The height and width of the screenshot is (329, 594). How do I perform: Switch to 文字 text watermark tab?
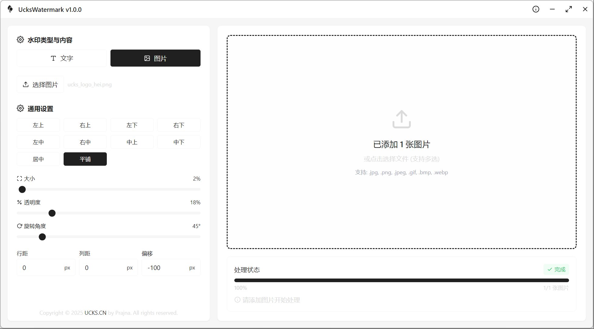(x=62, y=58)
